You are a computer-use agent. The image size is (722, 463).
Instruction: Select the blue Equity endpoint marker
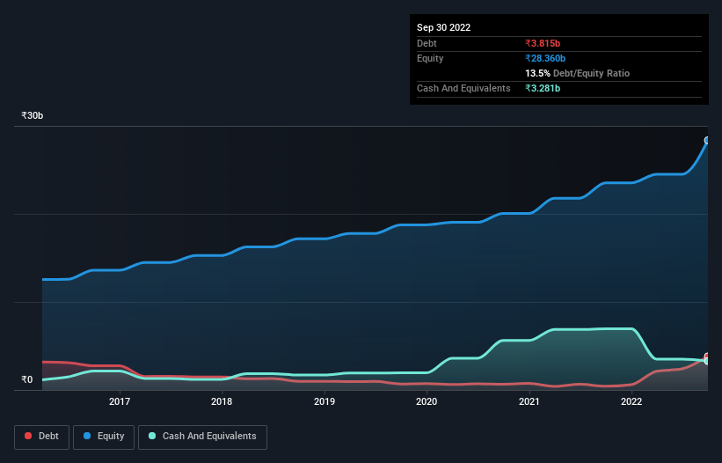click(x=707, y=141)
